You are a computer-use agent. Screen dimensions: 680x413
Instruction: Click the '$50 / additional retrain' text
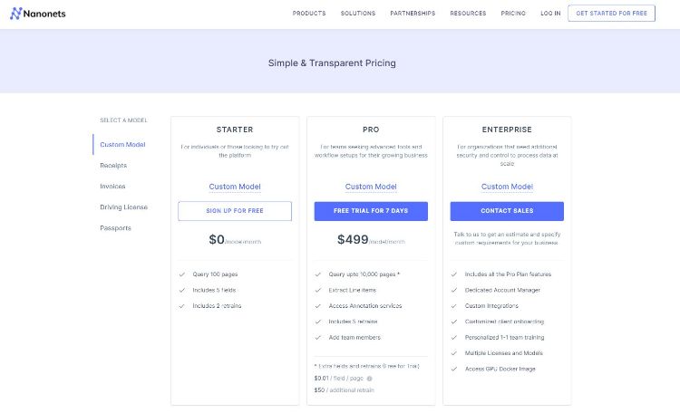344,390
